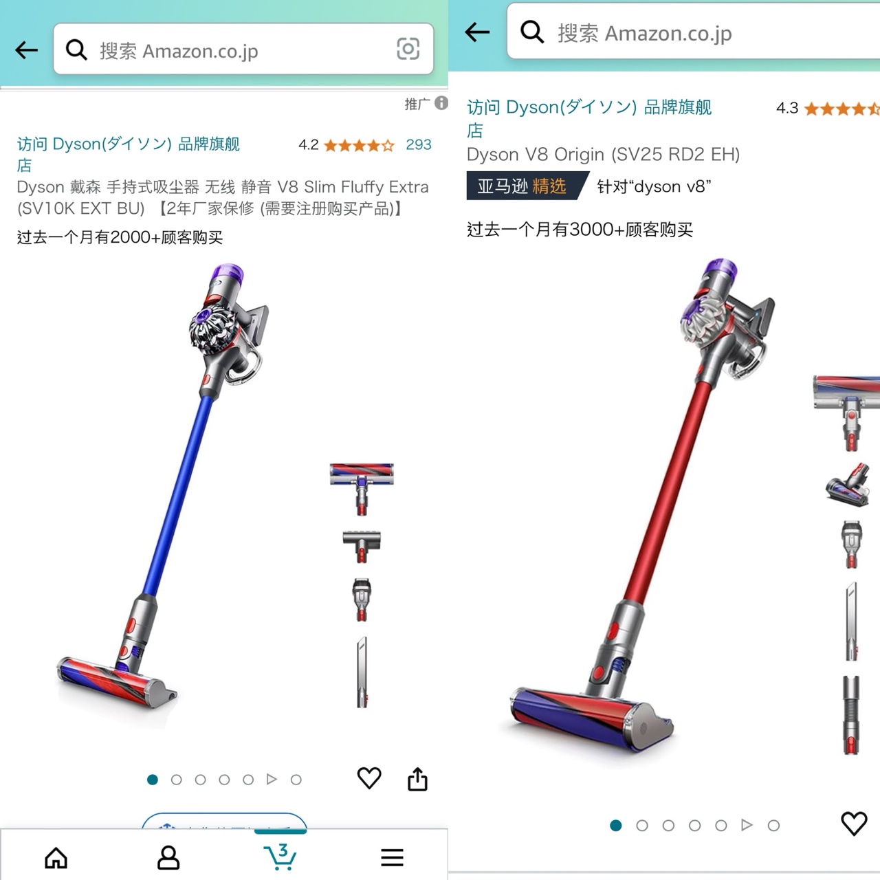The width and height of the screenshot is (880, 880).
Task: Open the Home tab icon
Action: click(56, 857)
